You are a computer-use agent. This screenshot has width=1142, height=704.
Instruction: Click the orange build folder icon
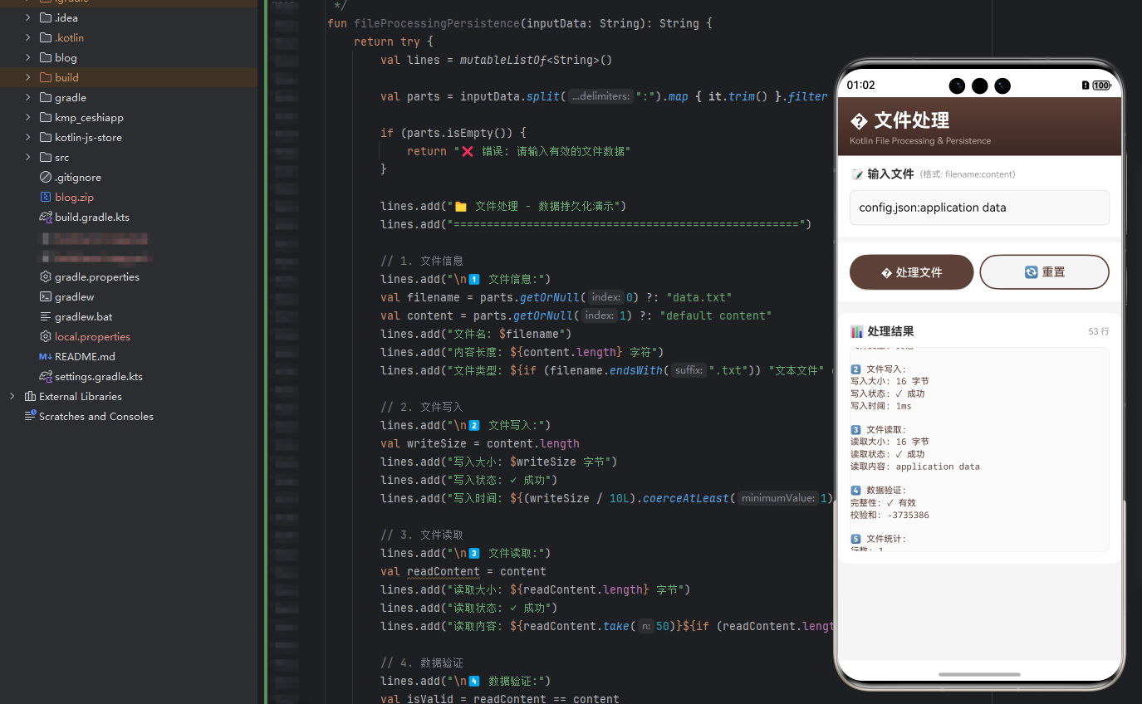point(46,77)
